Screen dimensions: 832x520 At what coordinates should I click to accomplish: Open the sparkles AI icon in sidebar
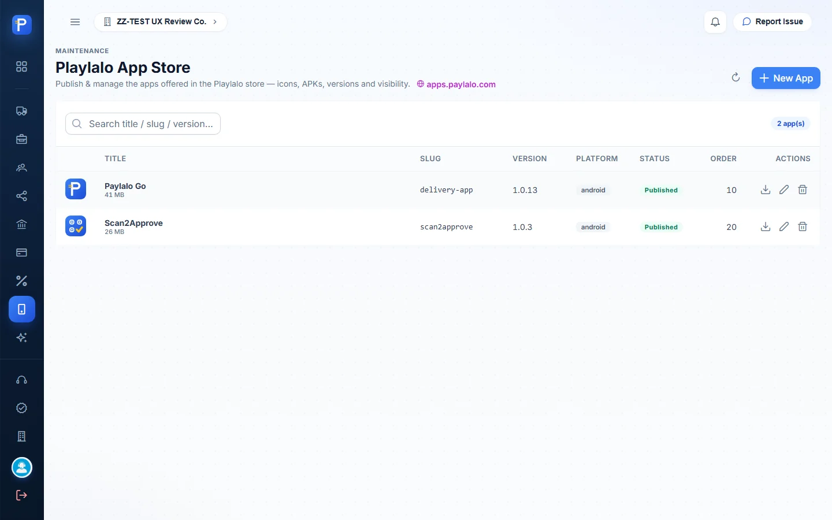[22, 337]
